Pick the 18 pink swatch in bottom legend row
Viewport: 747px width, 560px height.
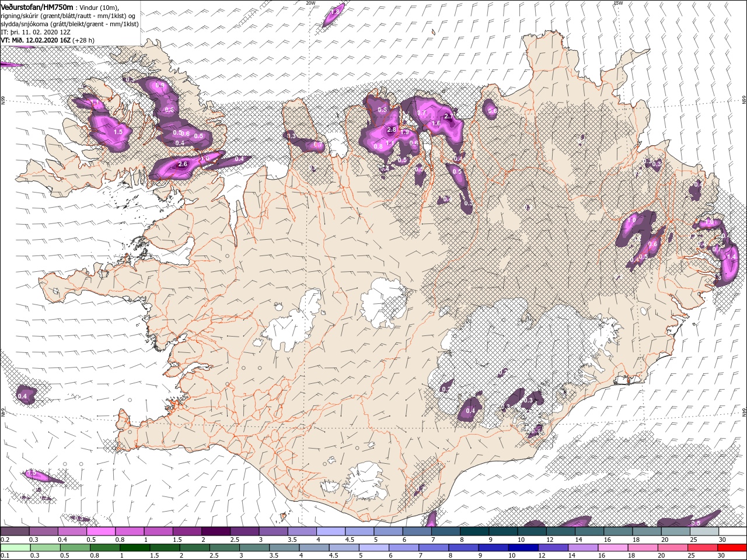click(641, 548)
